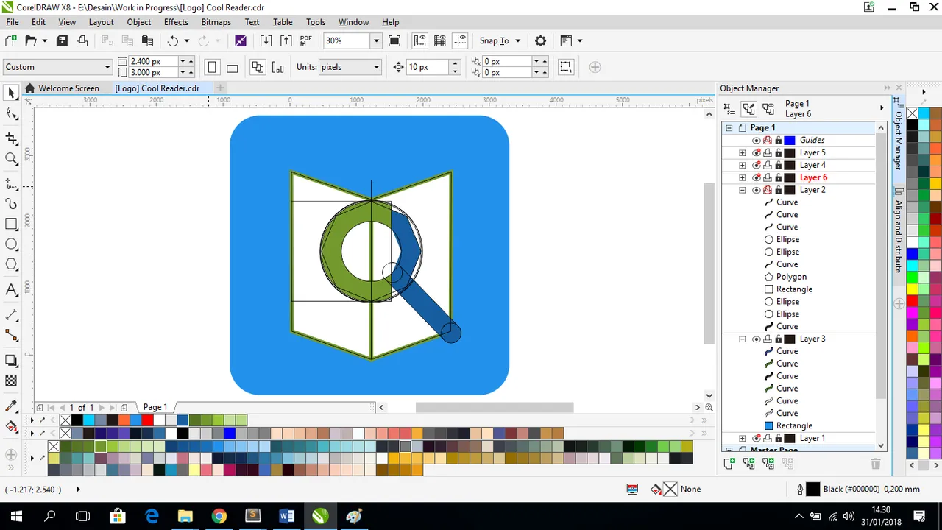Select Polygon object in Layer 2
The height and width of the screenshot is (530, 942).
coord(791,277)
